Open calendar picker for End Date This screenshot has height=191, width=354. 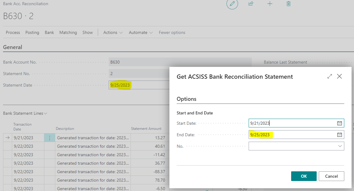coord(339,135)
